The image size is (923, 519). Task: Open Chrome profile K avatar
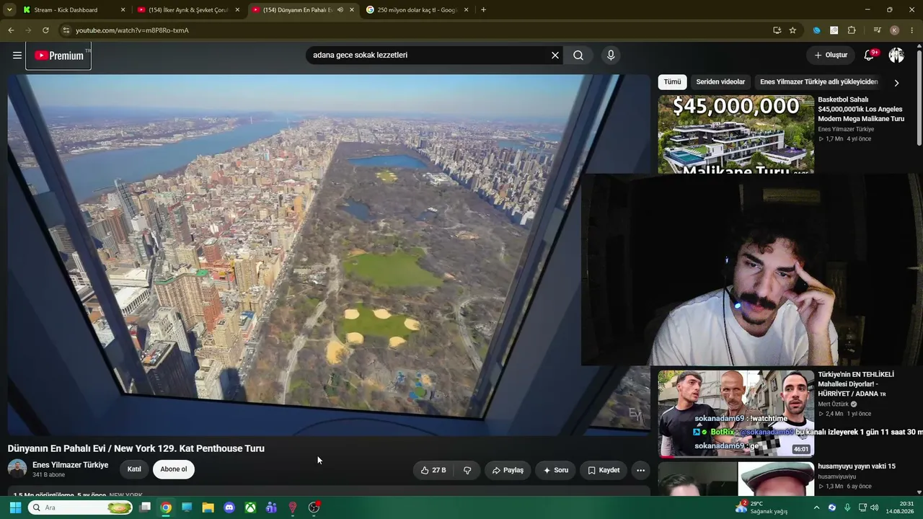[x=894, y=30]
